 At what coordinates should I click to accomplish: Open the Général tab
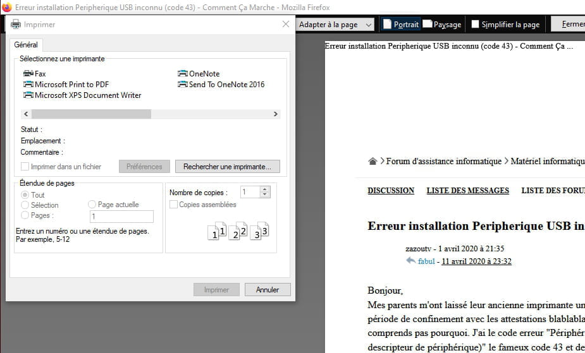(26, 45)
